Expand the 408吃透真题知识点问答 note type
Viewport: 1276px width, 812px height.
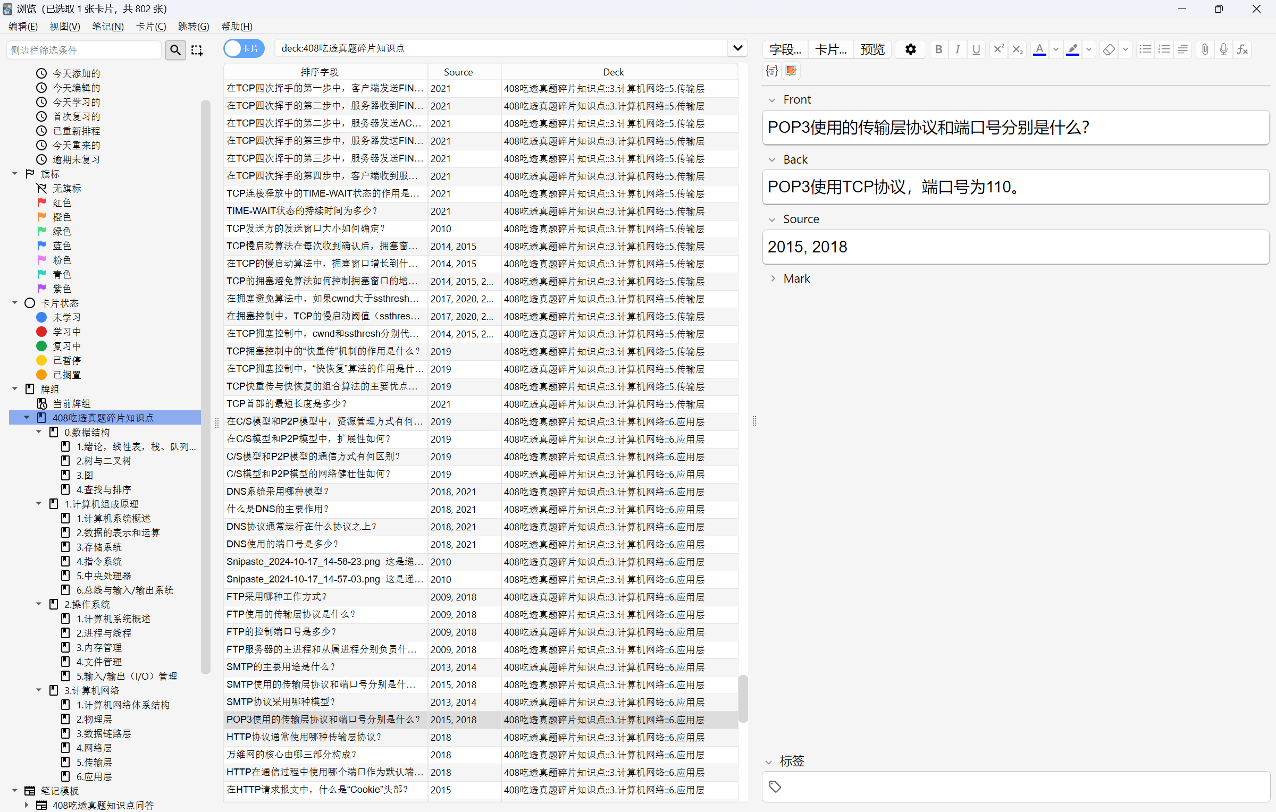pos(27,805)
